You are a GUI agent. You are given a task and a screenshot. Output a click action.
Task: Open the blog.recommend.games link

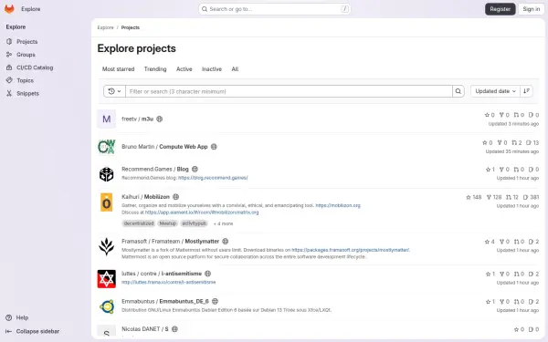(213, 178)
